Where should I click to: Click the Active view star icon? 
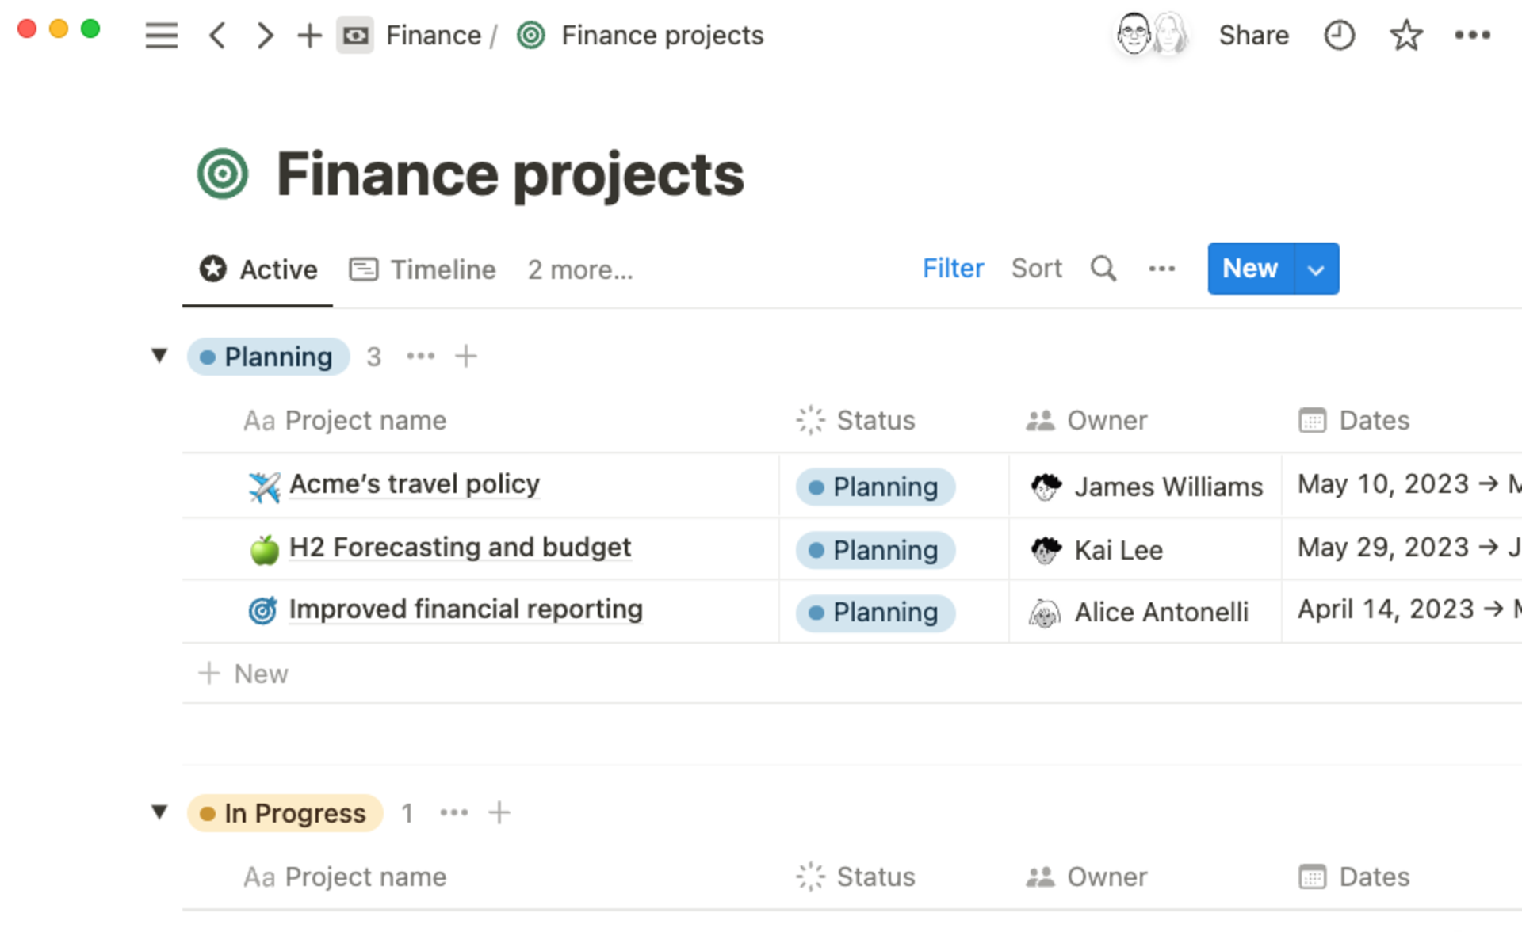214,269
